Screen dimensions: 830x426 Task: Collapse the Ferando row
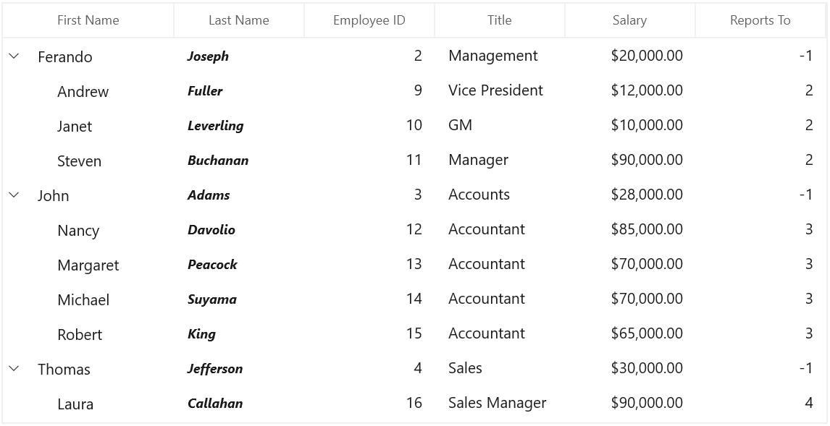[x=14, y=56]
